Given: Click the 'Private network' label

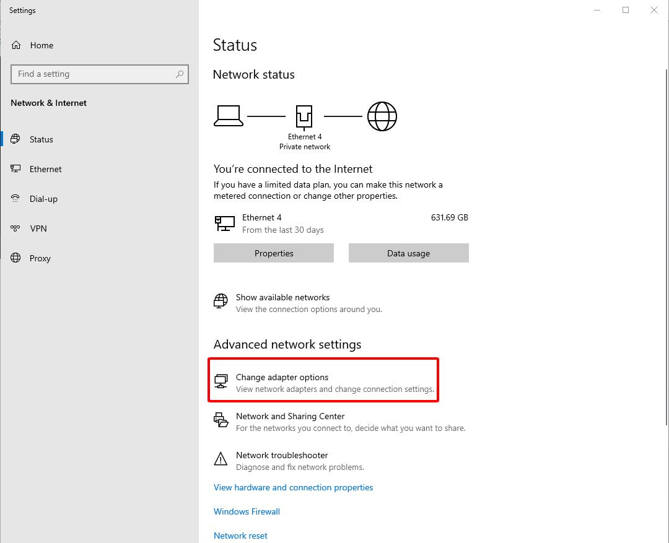Looking at the screenshot, I should pos(305,147).
